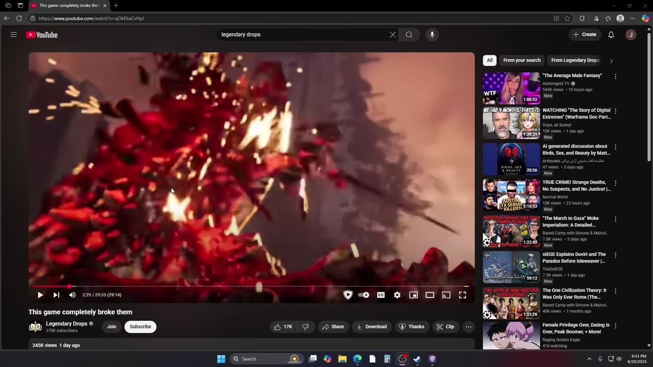
Task: Open menu for The Average Male Fantasy
Action: pos(616,76)
